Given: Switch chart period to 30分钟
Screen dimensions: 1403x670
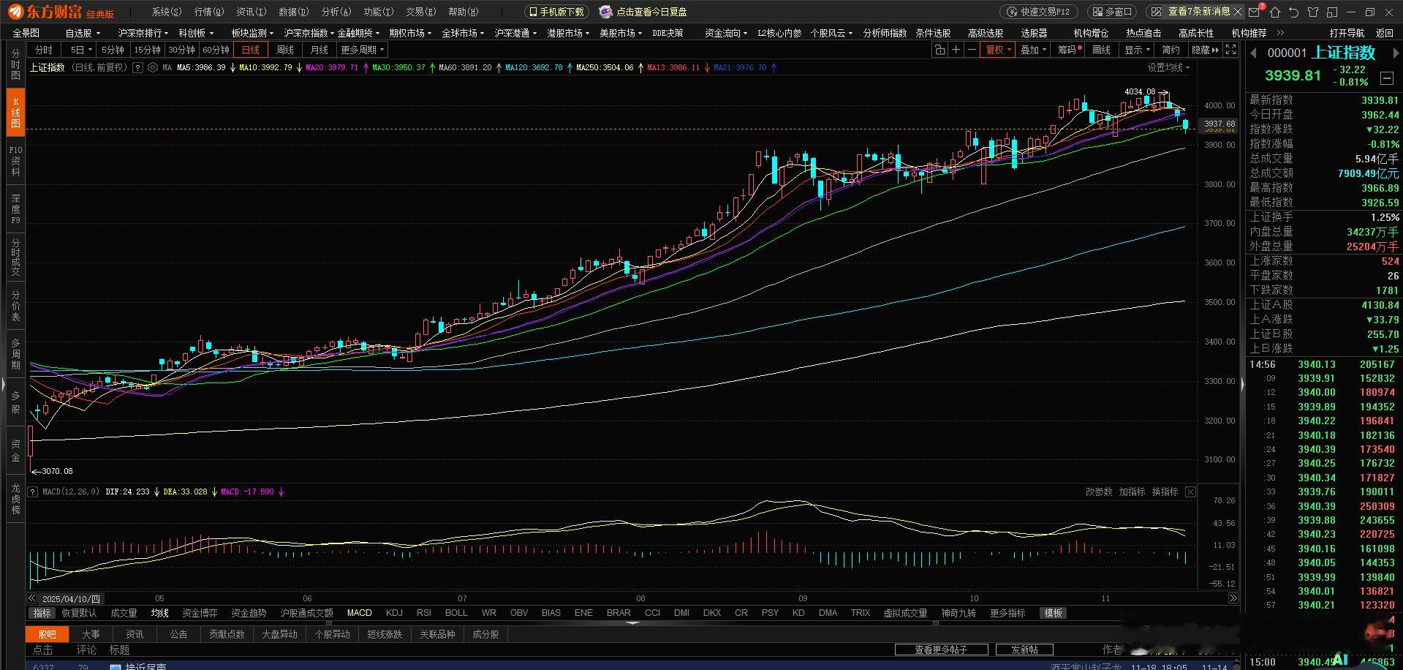Looking at the screenshot, I should 181,50.
